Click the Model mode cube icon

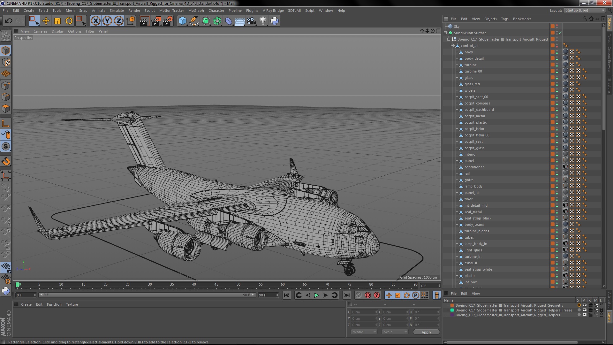point(6,50)
